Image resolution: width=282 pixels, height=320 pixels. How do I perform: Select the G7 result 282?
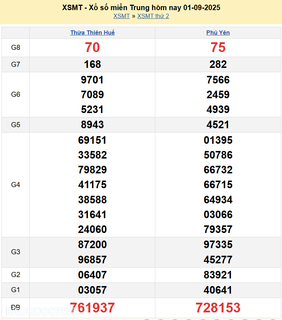[x=218, y=64]
